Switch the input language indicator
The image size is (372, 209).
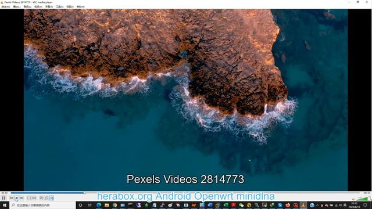click(345, 205)
